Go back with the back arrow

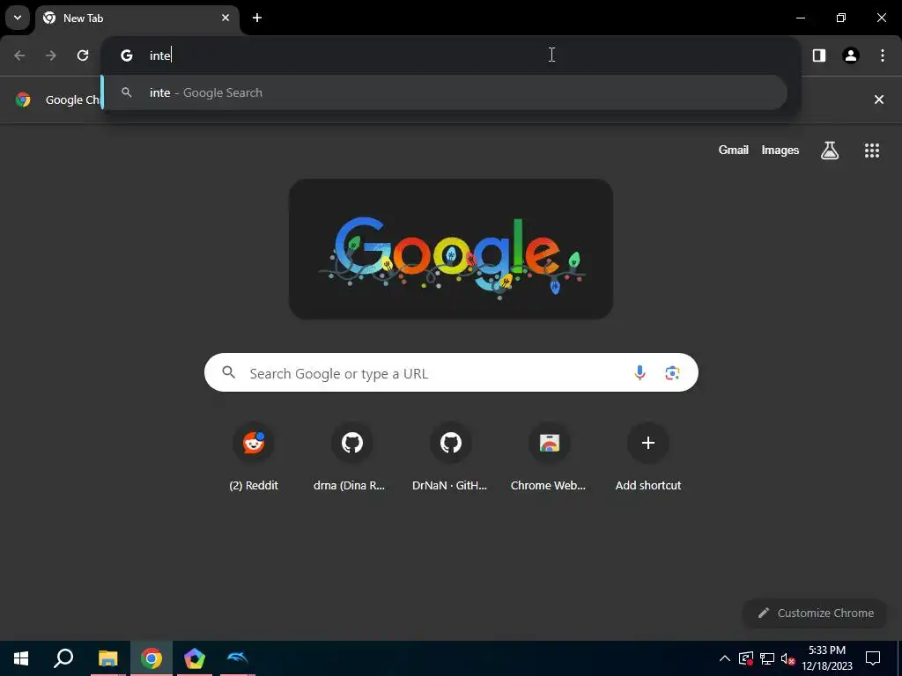19,55
